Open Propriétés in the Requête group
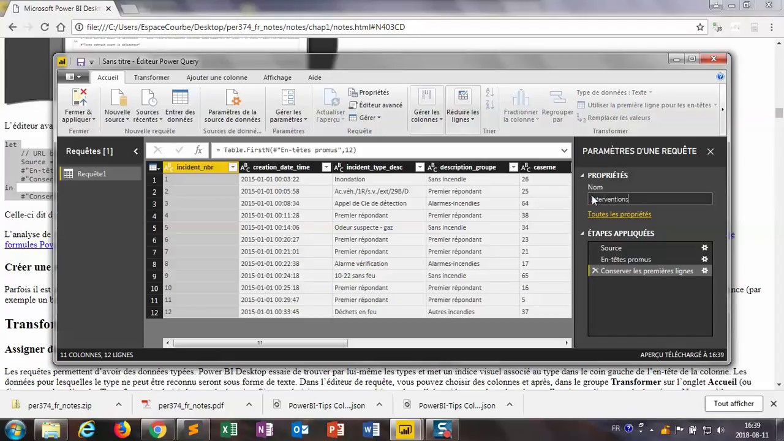 (369, 92)
